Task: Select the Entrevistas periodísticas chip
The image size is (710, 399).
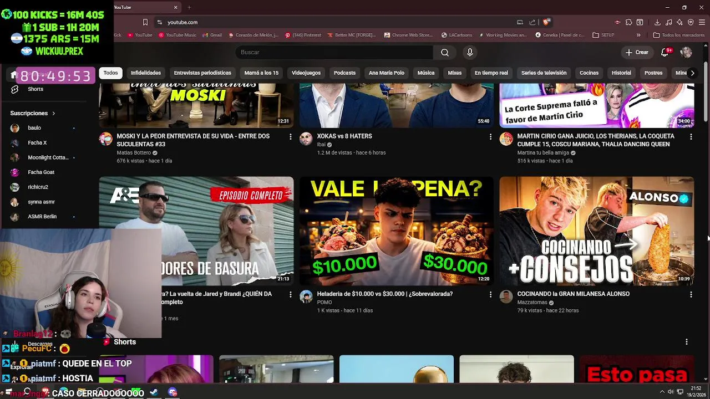Action: [202, 73]
